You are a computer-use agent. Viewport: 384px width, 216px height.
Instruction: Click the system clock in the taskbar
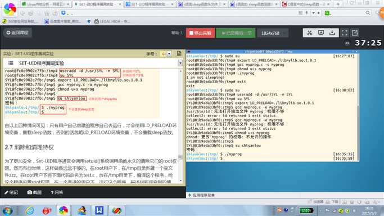370,210
